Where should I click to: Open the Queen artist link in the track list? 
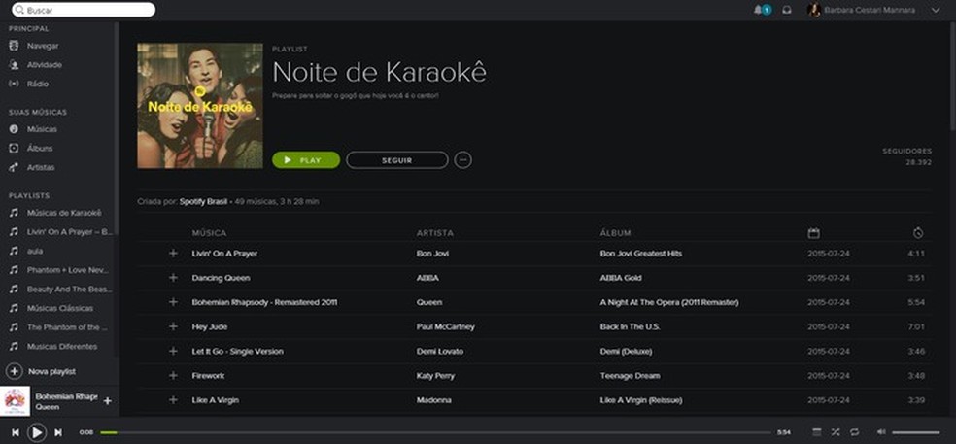[429, 302]
